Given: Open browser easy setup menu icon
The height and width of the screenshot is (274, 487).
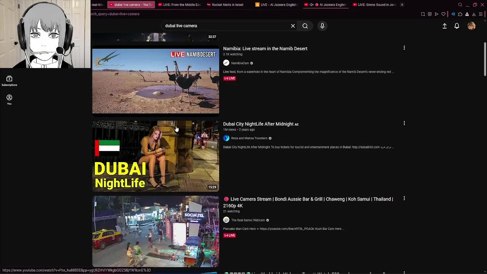Looking at the screenshot, I should click(x=481, y=14).
